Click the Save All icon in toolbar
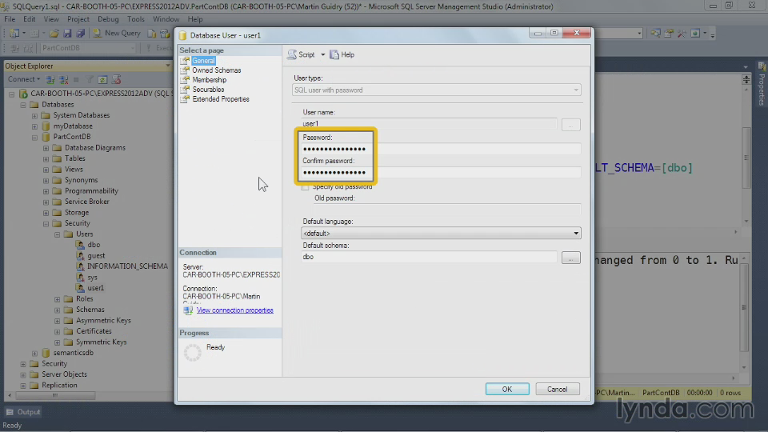Viewport: 768px width, 432px height. pyautogui.click(x=80, y=34)
